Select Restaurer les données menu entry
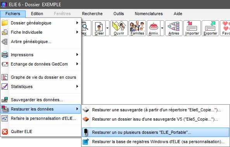 [x=41, y=109]
